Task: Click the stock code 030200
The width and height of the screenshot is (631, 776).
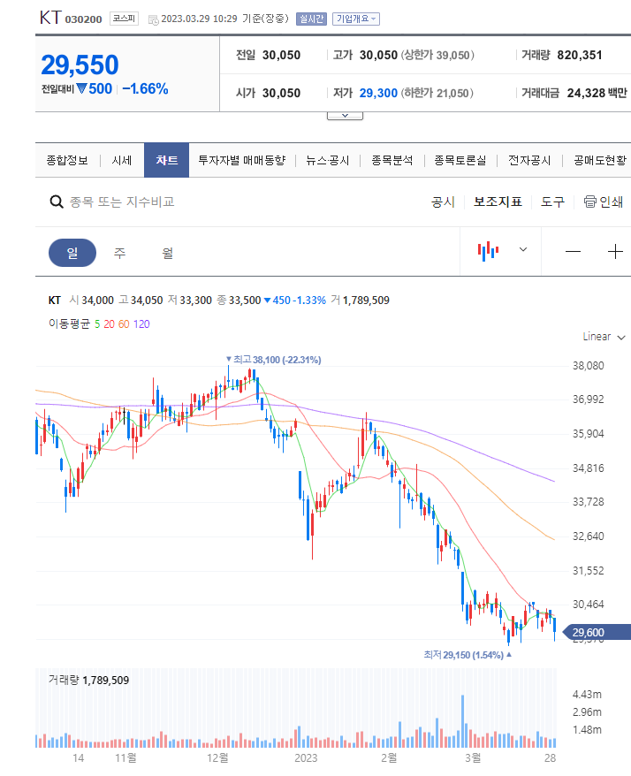Action: click(x=83, y=19)
